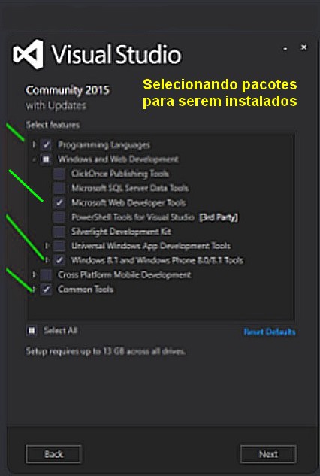Select Universal Windows App Development Tools text
The height and width of the screenshot is (476, 320).
[x=151, y=246]
